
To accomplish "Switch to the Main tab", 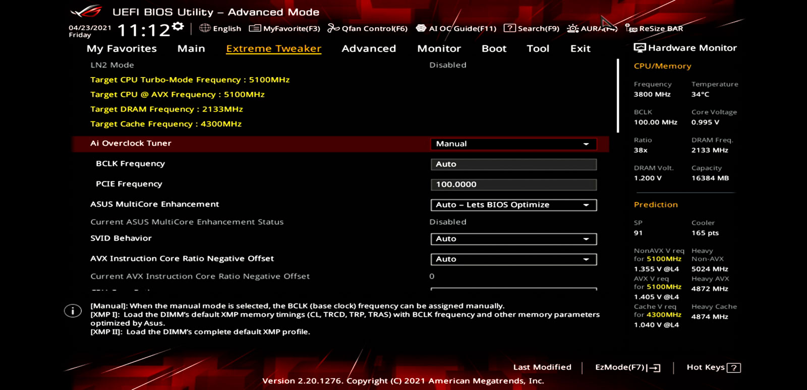I will click(x=191, y=49).
